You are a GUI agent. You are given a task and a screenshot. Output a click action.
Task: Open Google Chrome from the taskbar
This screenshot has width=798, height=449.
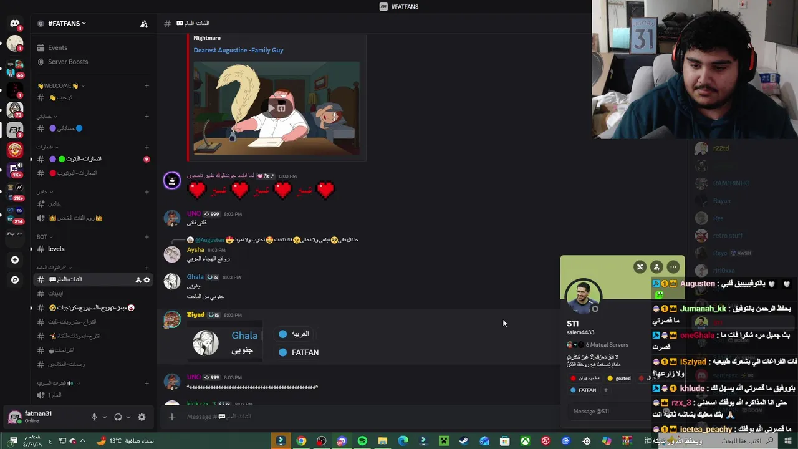[301, 441]
